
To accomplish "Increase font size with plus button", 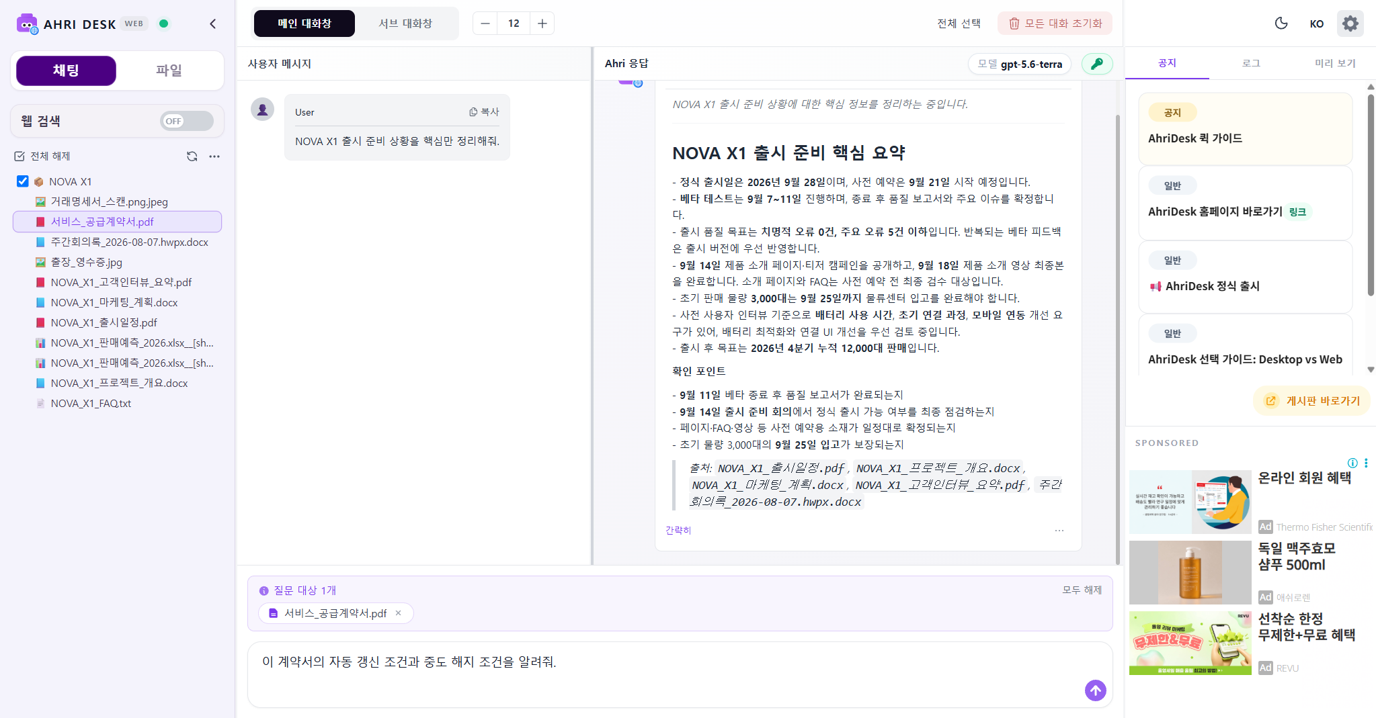I will pyautogui.click(x=542, y=24).
